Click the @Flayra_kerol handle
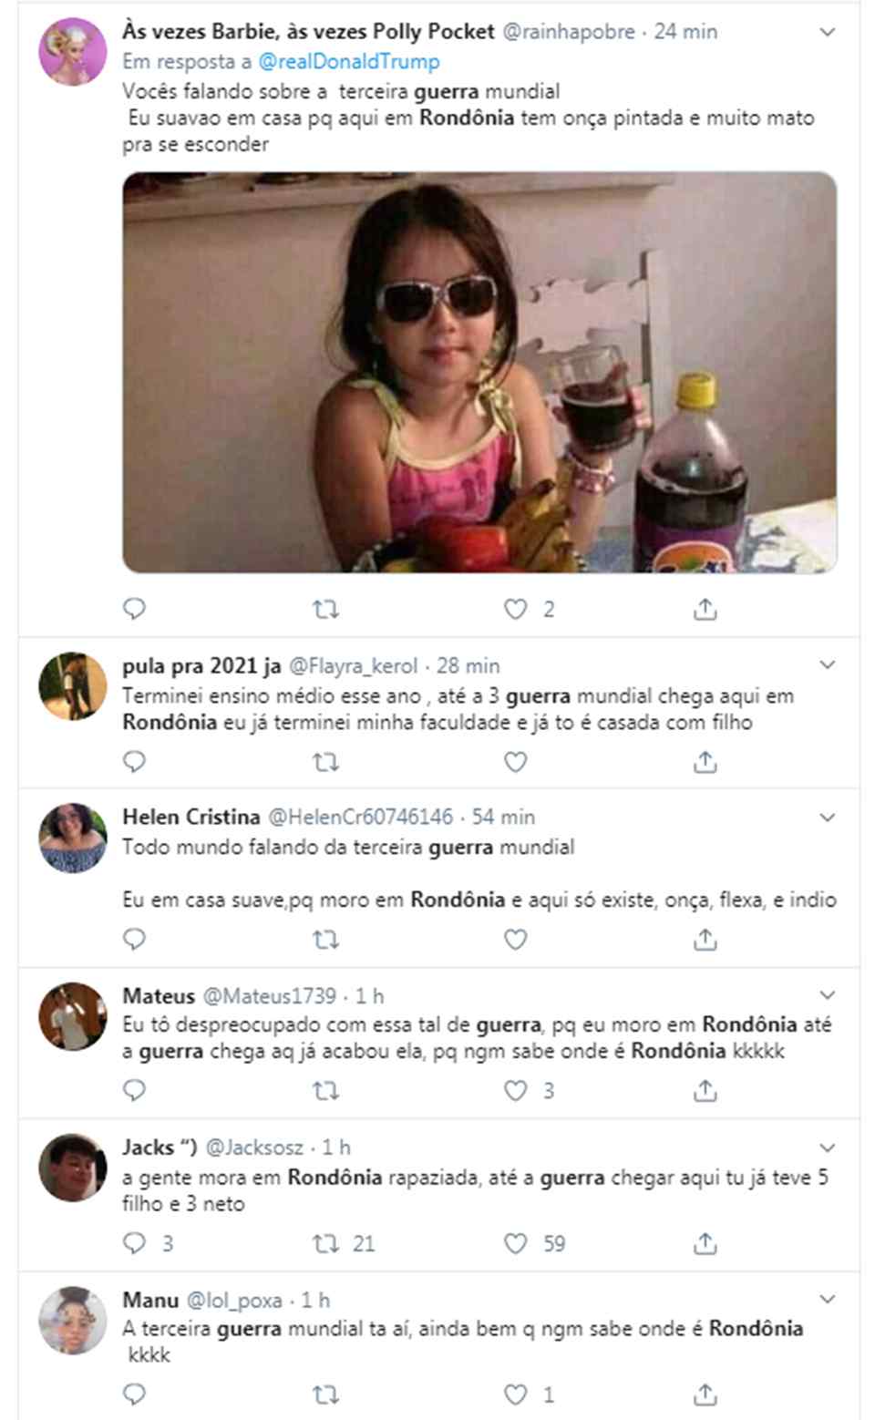875x1420 pixels. pyautogui.click(x=353, y=666)
